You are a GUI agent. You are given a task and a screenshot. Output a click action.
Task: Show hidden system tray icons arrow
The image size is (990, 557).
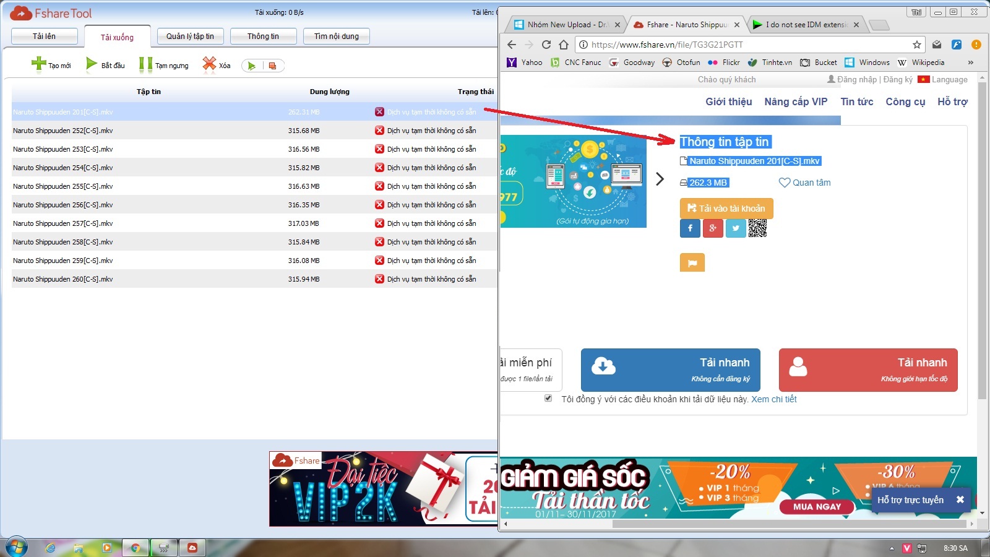[x=892, y=548]
